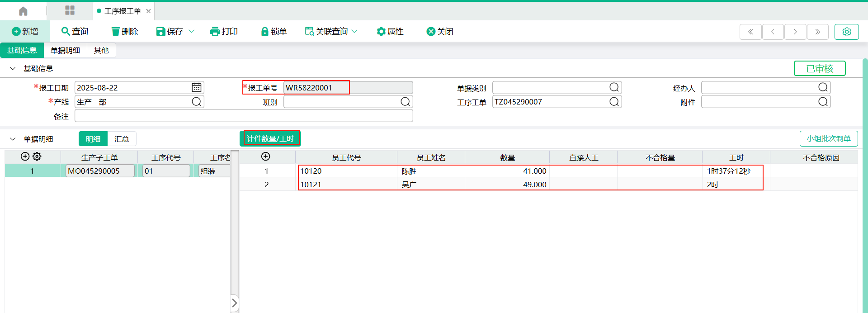Expand the 保存 dropdown arrow
Viewport: 868px width, 313px height.
pos(192,31)
